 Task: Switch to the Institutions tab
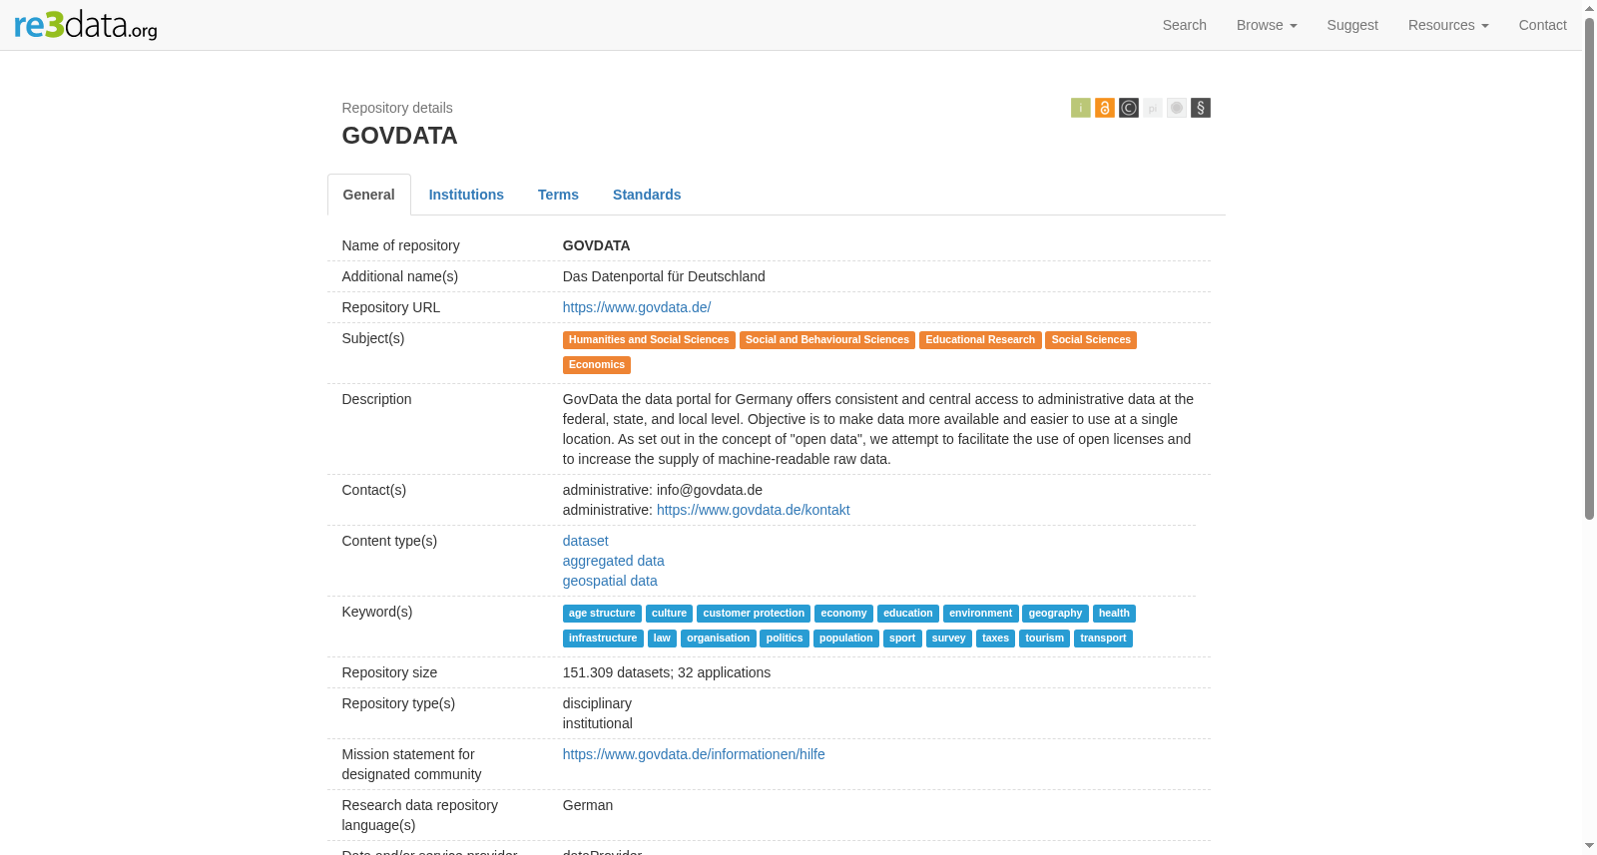pyautogui.click(x=466, y=195)
